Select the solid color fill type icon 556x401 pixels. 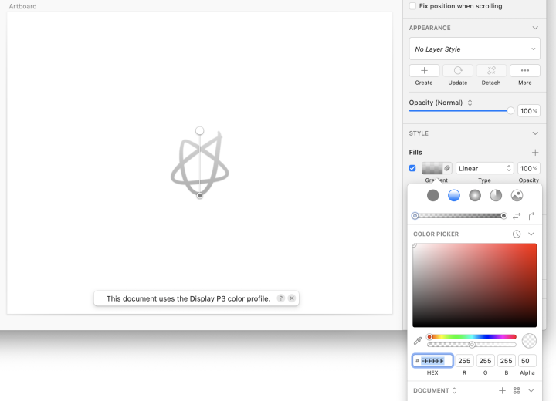[x=432, y=195]
